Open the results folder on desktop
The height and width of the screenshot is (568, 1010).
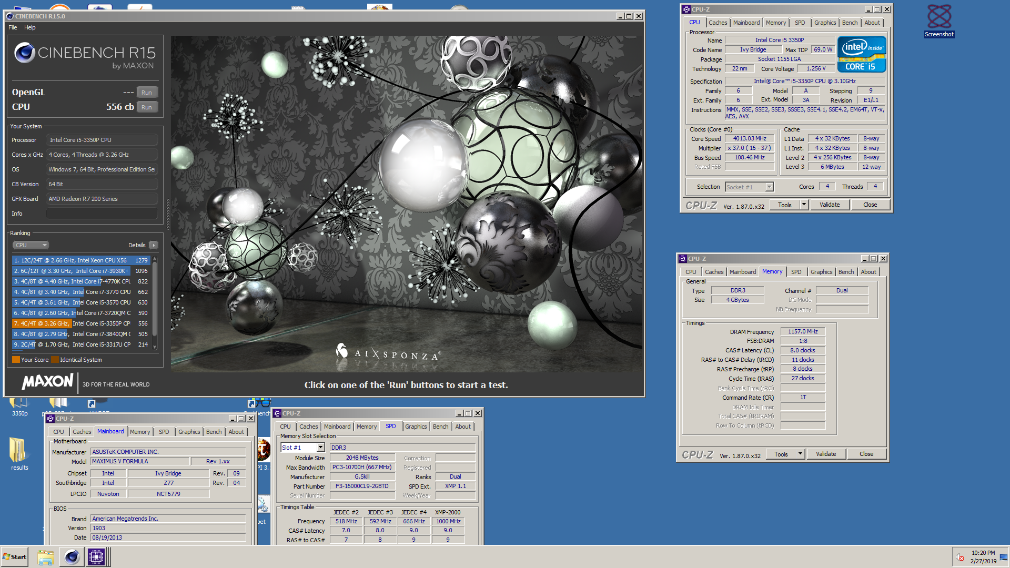[19, 454]
